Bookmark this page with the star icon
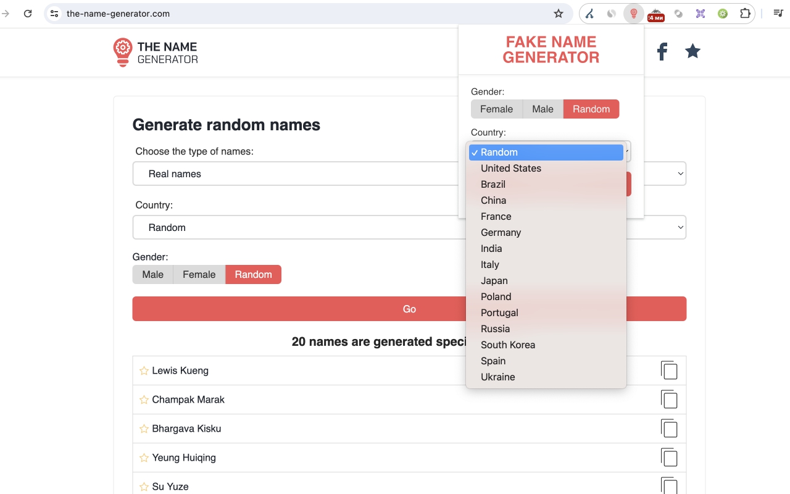The width and height of the screenshot is (790, 494). pyautogui.click(x=559, y=14)
